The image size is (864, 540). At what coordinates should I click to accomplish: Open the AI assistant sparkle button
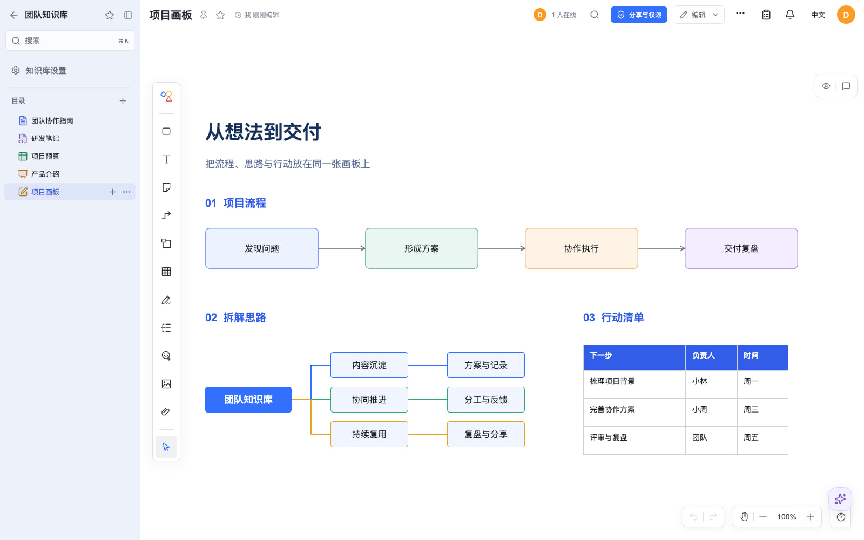click(x=840, y=499)
